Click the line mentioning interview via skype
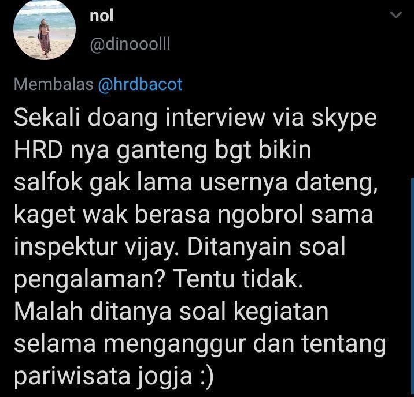 (195, 118)
